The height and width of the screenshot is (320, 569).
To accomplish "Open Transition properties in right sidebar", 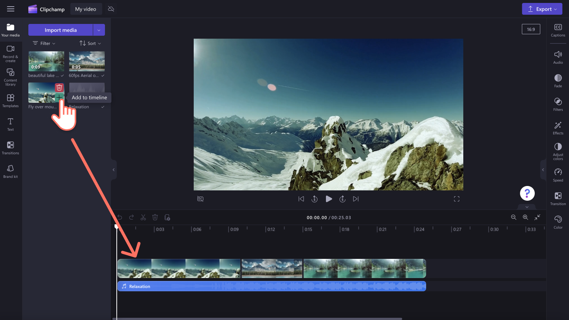I will pos(558,199).
